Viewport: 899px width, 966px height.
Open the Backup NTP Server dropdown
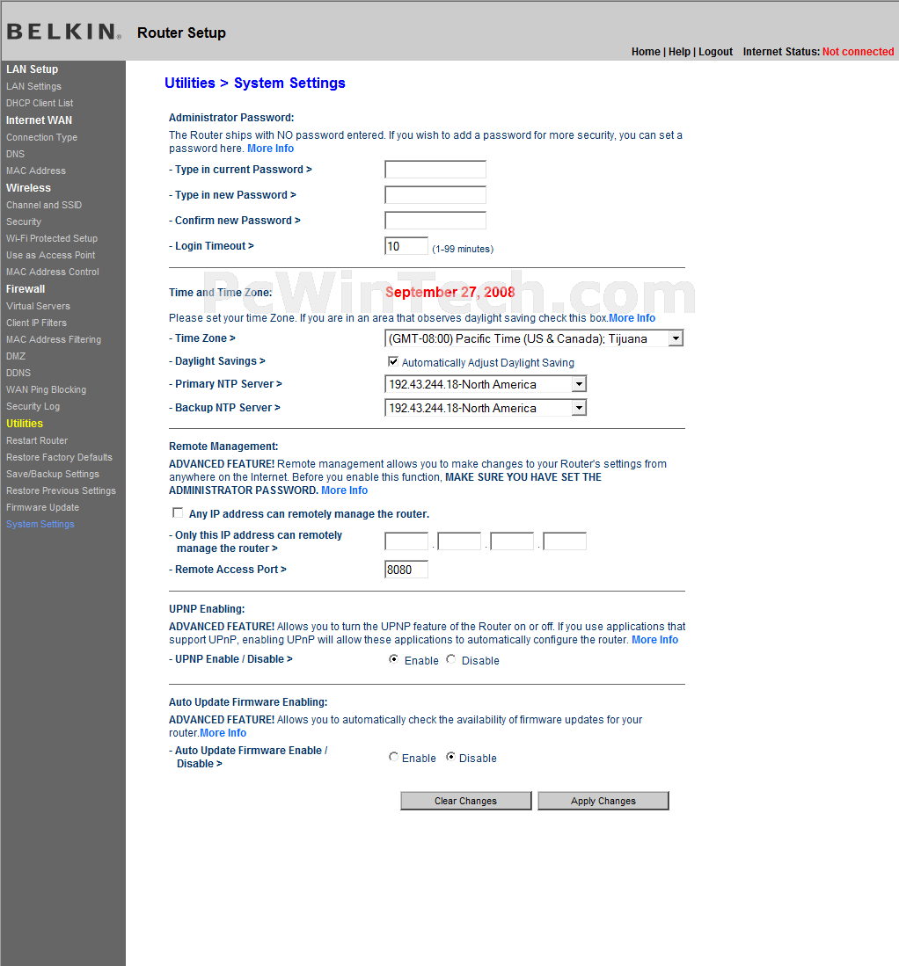coord(486,408)
